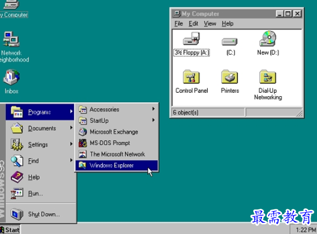Click the Help label in Start menu
The image size is (317, 234).
coord(34,177)
